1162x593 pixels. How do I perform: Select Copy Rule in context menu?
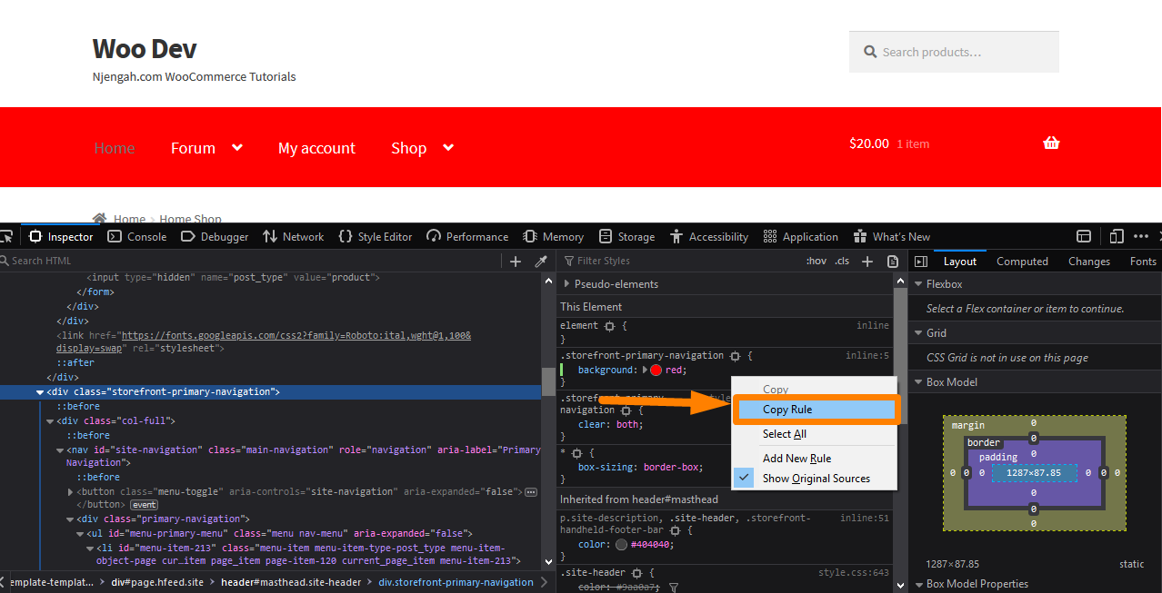click(x=815, y=410)
